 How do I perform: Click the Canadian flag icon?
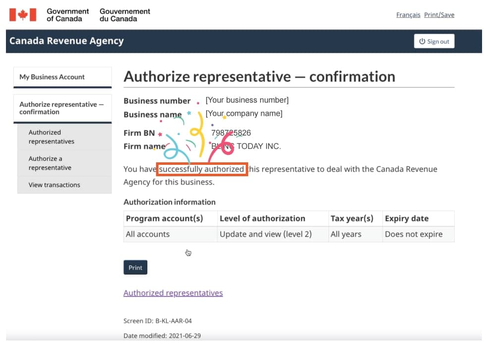coord(23,15)
